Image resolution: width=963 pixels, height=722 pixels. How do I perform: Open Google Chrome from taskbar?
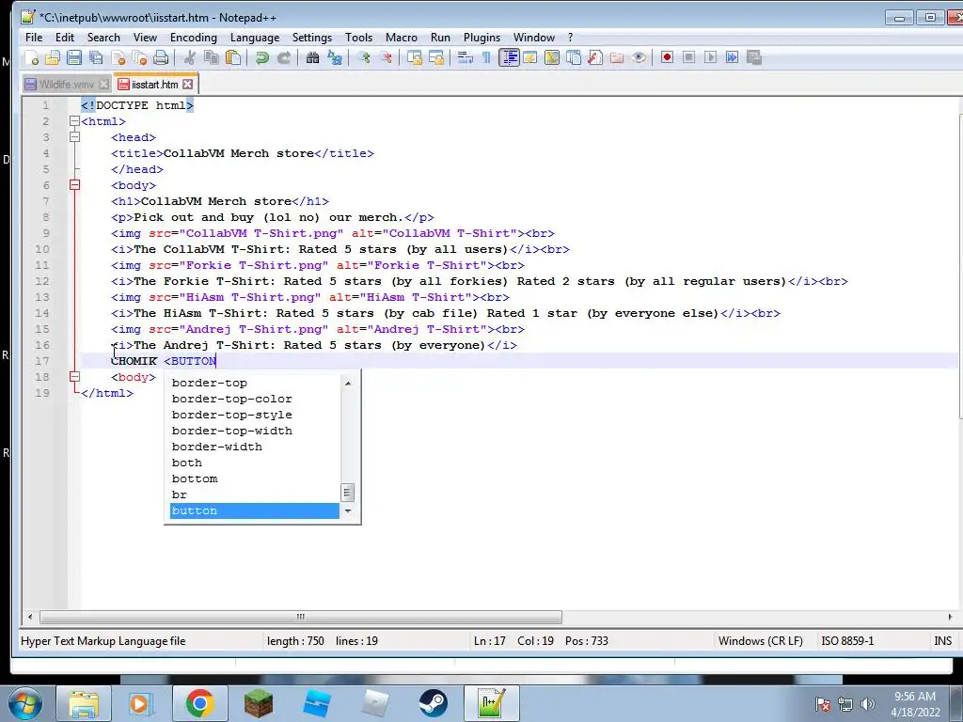coord(199,703)
